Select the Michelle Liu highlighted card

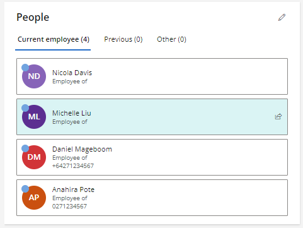(x=152, y=117)
